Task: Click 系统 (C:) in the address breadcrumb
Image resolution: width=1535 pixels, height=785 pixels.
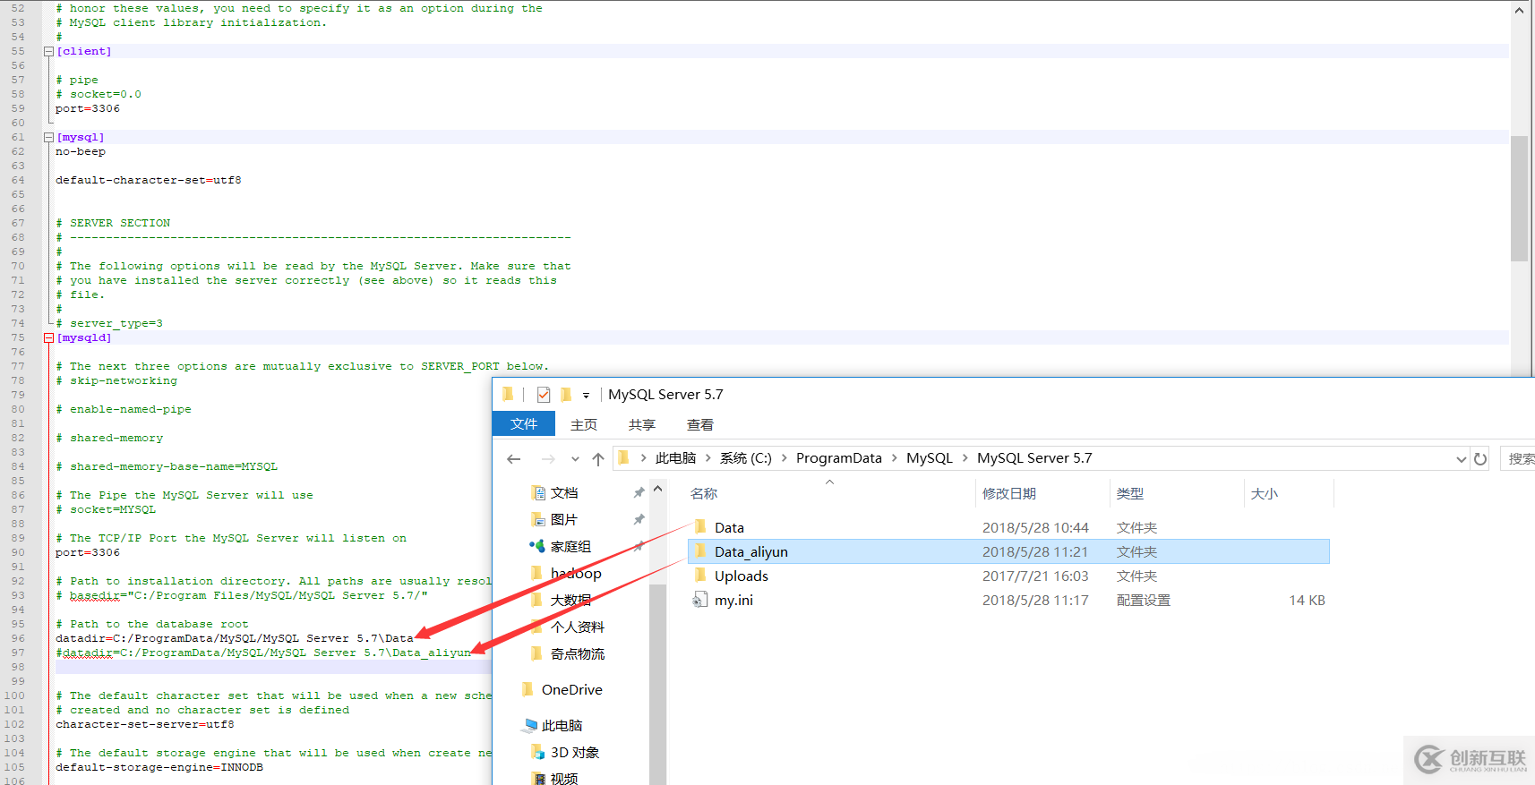Action: click(745, 458)
